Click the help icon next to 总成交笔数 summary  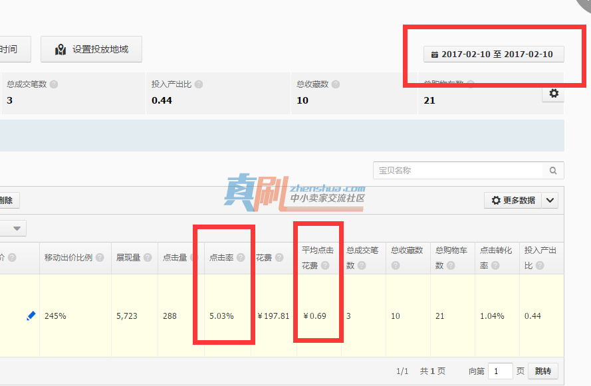pos(54,84)
